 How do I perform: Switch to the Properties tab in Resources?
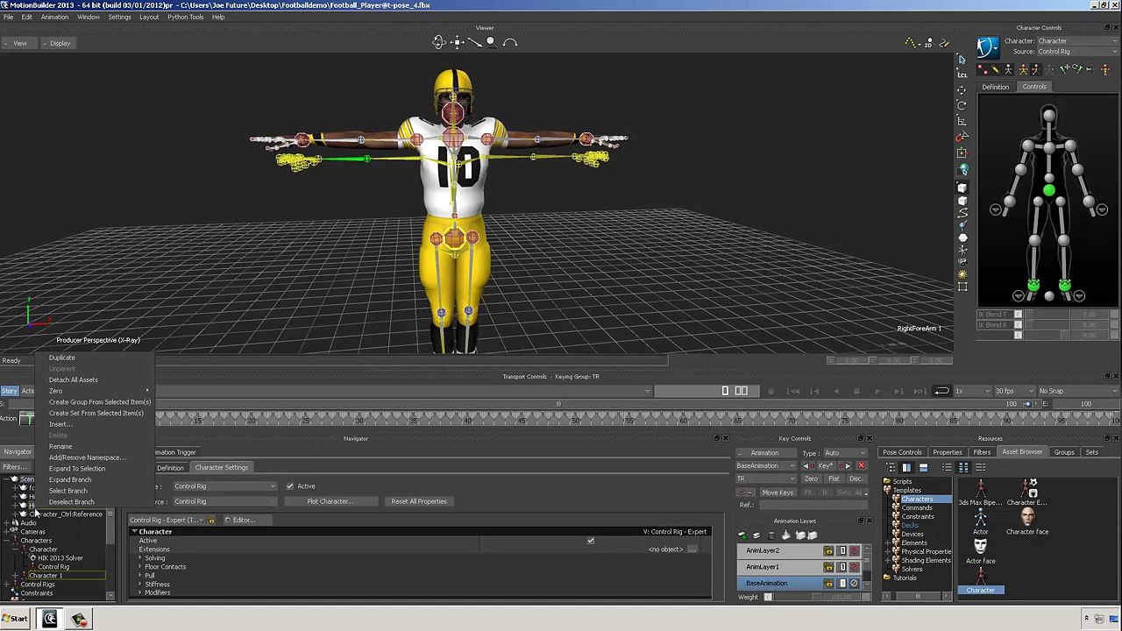pos(947,452)
